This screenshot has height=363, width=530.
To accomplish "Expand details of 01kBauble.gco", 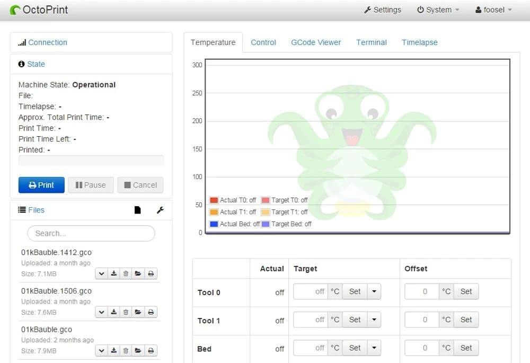I will tap(101, 350).
